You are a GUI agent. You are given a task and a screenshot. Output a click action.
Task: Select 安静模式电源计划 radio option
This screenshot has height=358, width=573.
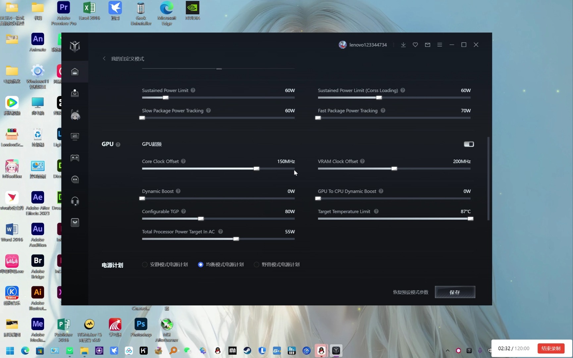click(145, 265)
